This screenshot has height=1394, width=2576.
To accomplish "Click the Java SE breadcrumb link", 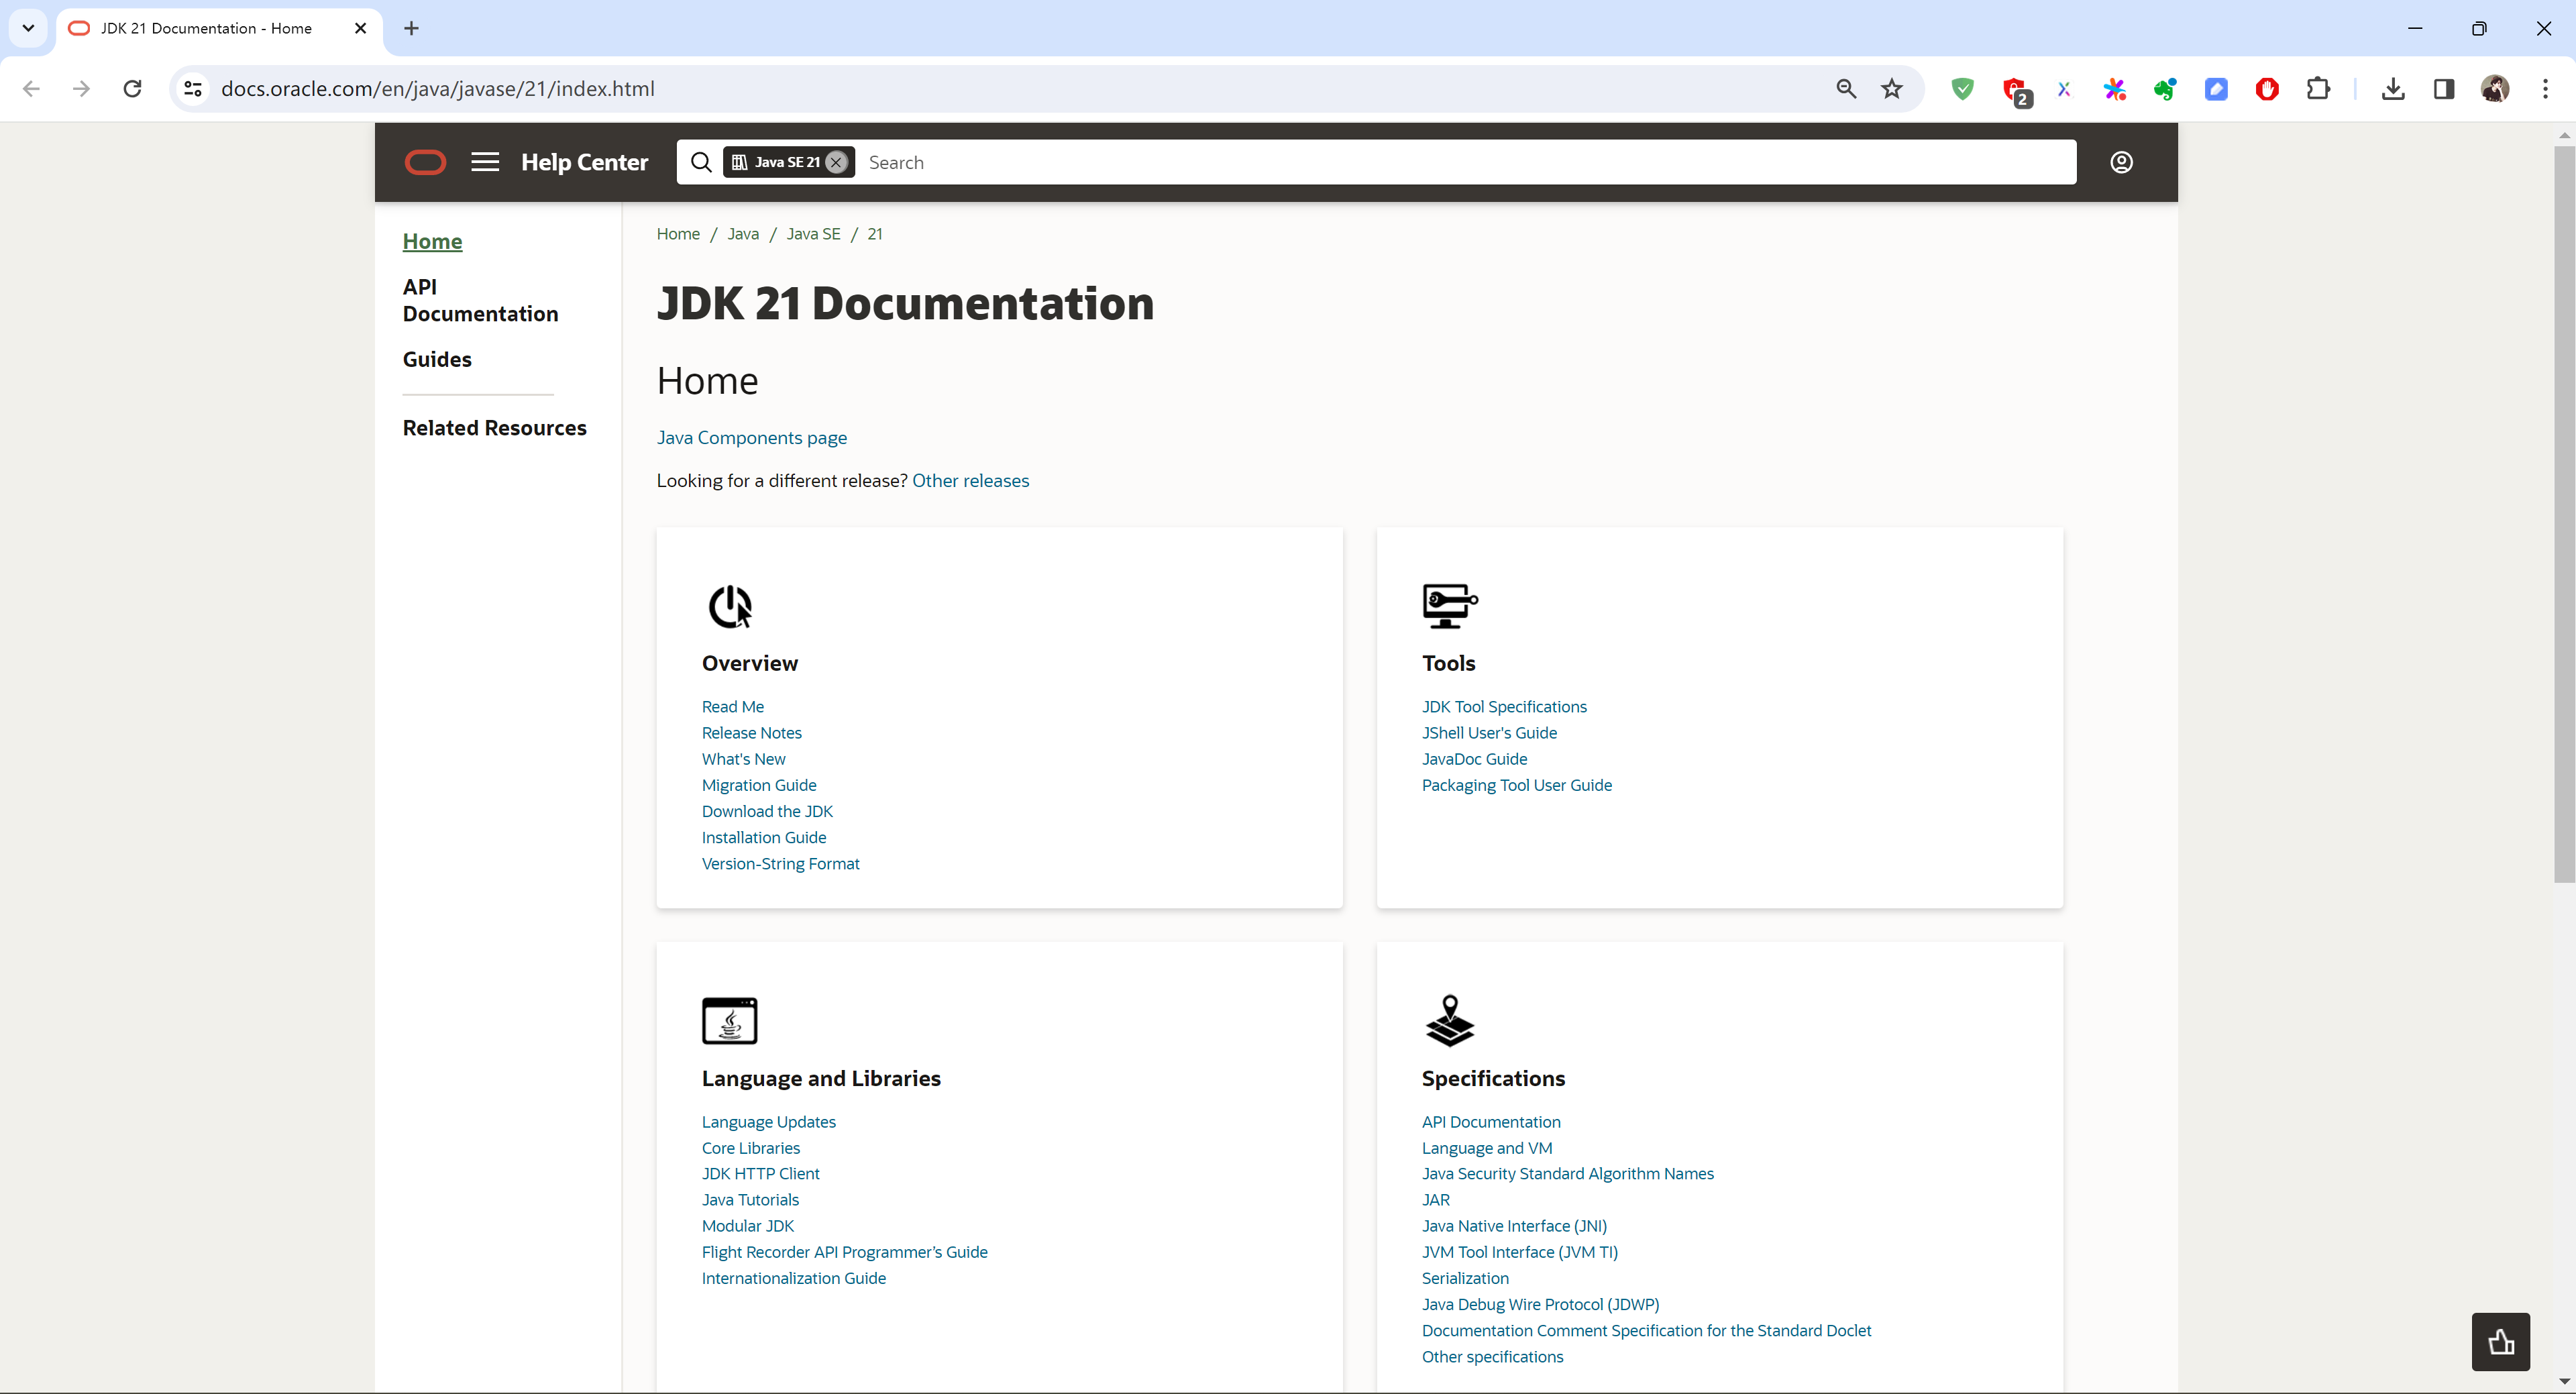I will pos(813,234).
